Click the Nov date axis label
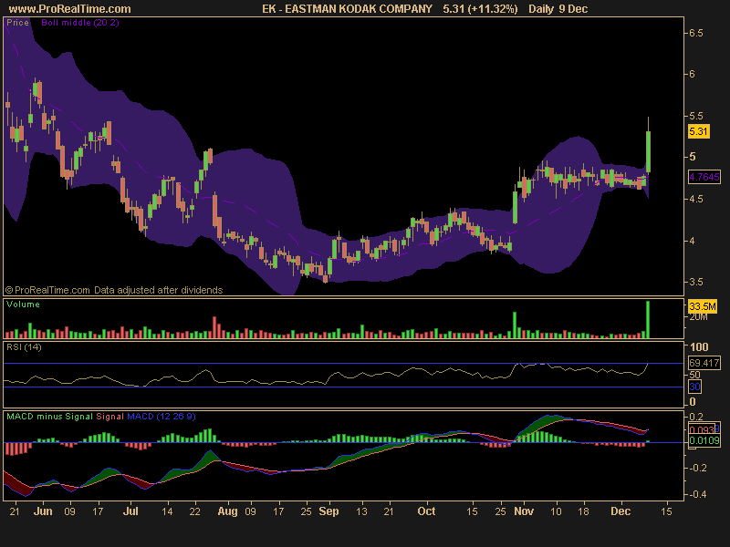 coord(524,511)
